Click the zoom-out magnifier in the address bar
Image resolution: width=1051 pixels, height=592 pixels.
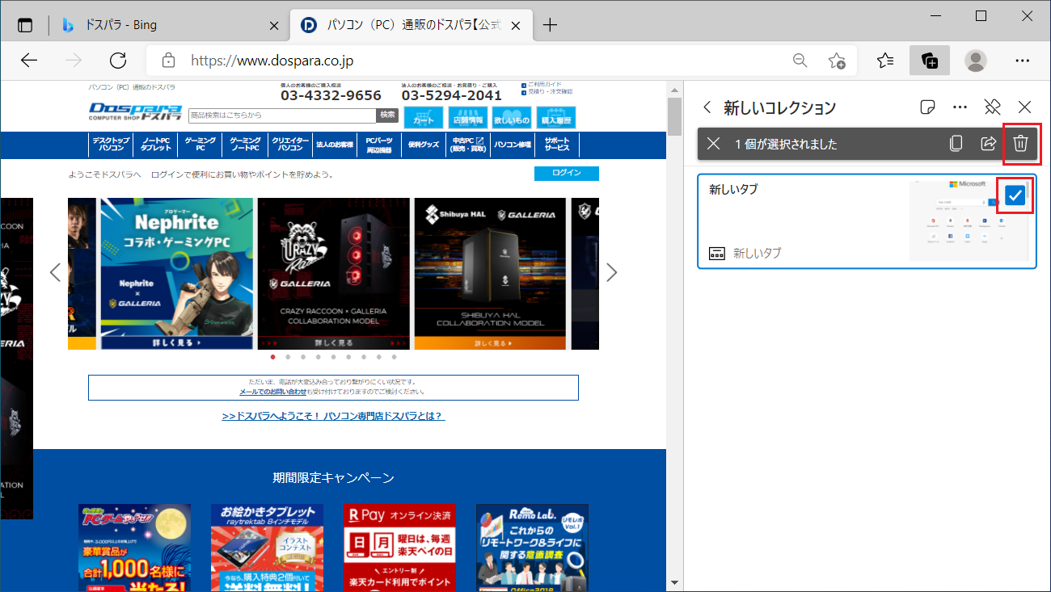click(800, 61)
